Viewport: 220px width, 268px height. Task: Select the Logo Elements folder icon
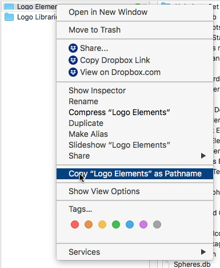tap(9, 7)
